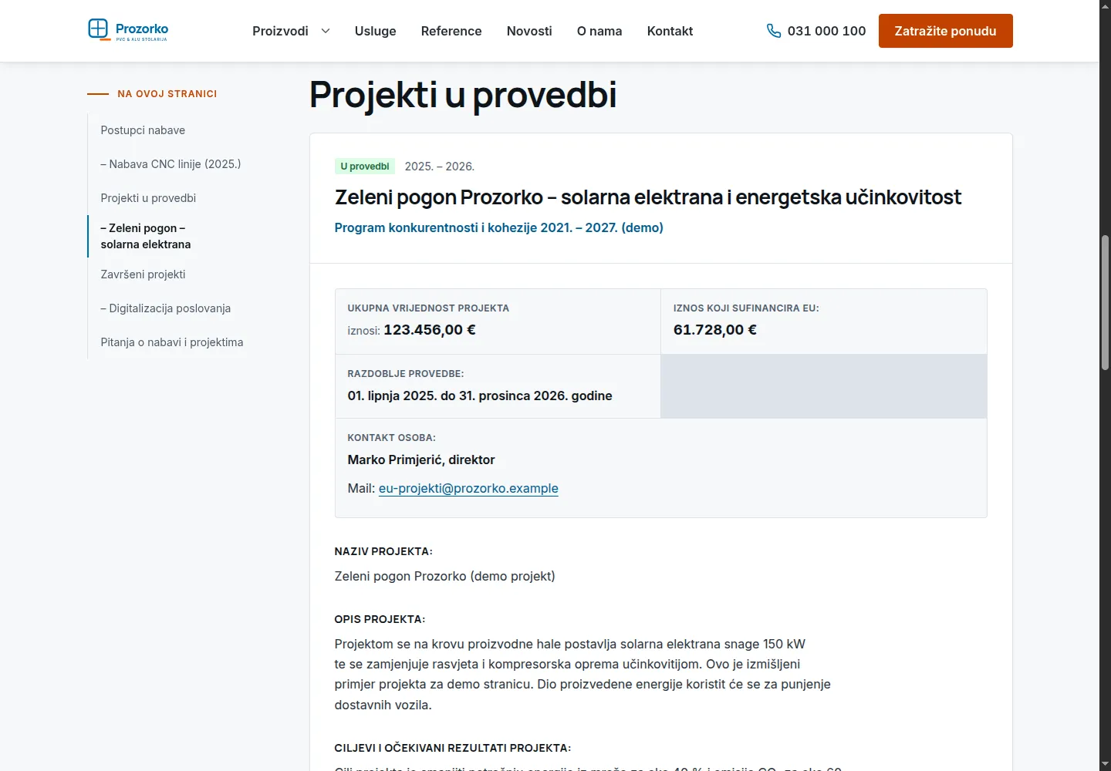Select Kontakt in the navigation
The image size is (1111, 771).
[670, 31]
